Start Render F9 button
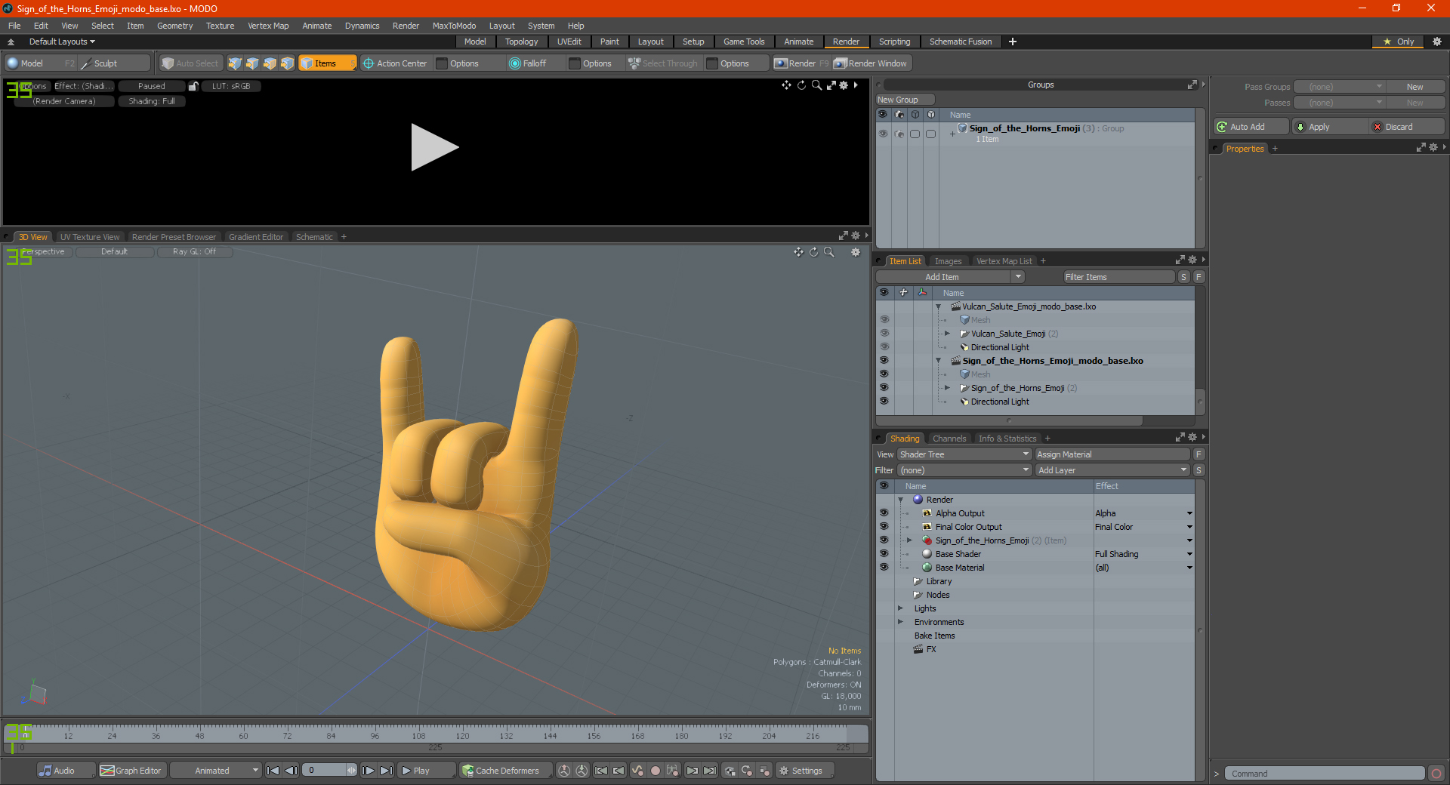This screenshot has height=785, width=1450. [x=801, y=63]
